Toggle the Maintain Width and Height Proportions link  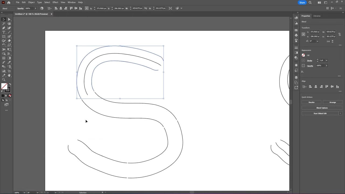(x=340, y=34)
